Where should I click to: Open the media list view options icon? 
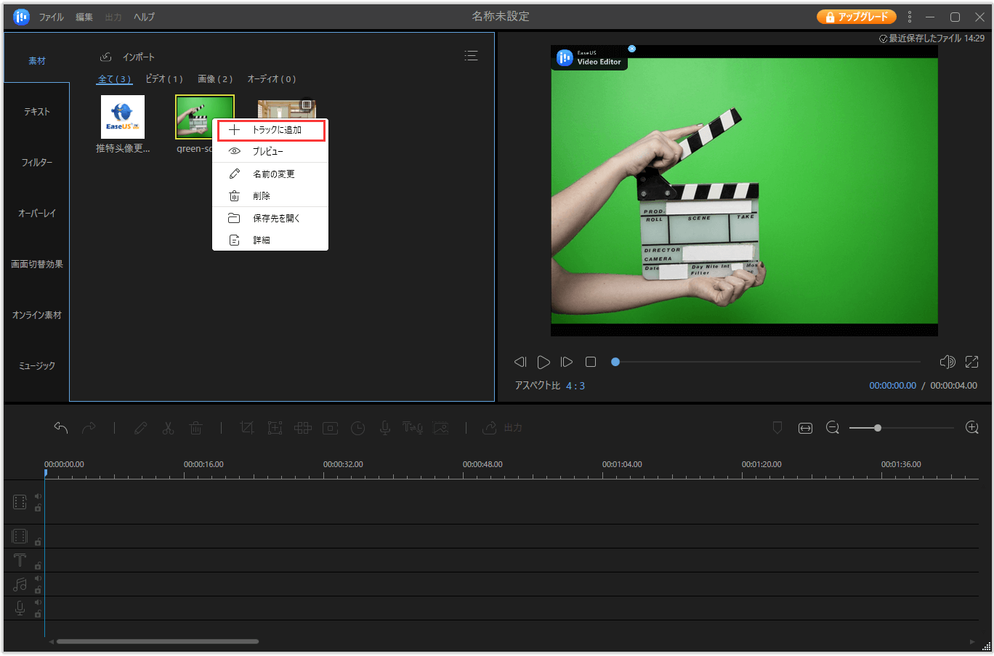[x=471, y=56]
